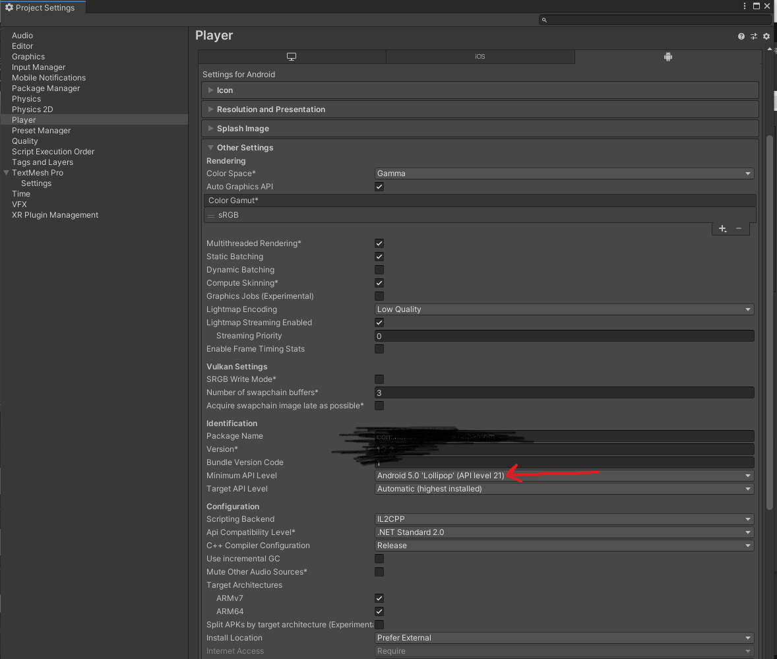Toggle Lightmap Streaming Enabled
Viewport: 777px width, 659px height.
(x=379, y=323)
